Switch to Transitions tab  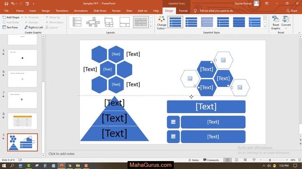(62, 11)
